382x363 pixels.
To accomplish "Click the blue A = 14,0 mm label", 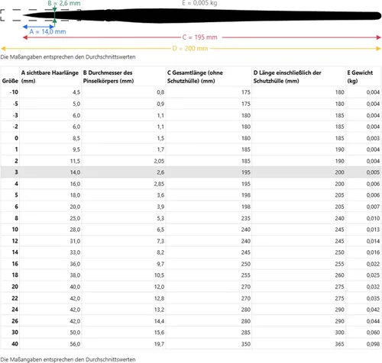I will click(x=47, y=31).
